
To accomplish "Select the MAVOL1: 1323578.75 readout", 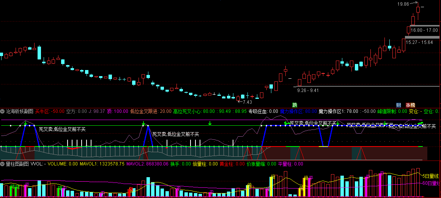I will coord(102,164).
